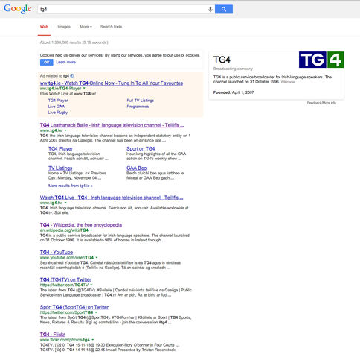Image resolution: width=360 pixels, height=357 pixels.
Task: Click the TG4 logo image in the knowledge panel
Action: (x=321, y=60)
